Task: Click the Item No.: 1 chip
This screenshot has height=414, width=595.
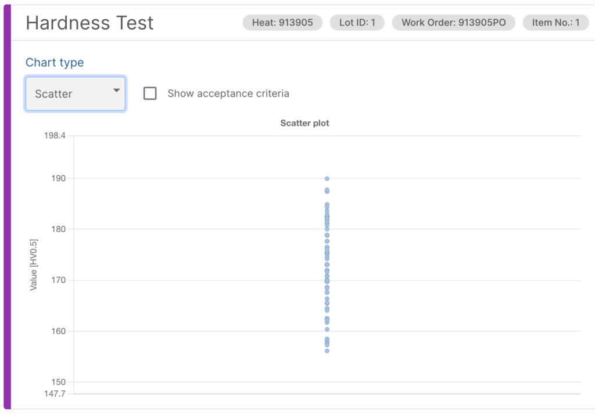Action: pos(555,23)
